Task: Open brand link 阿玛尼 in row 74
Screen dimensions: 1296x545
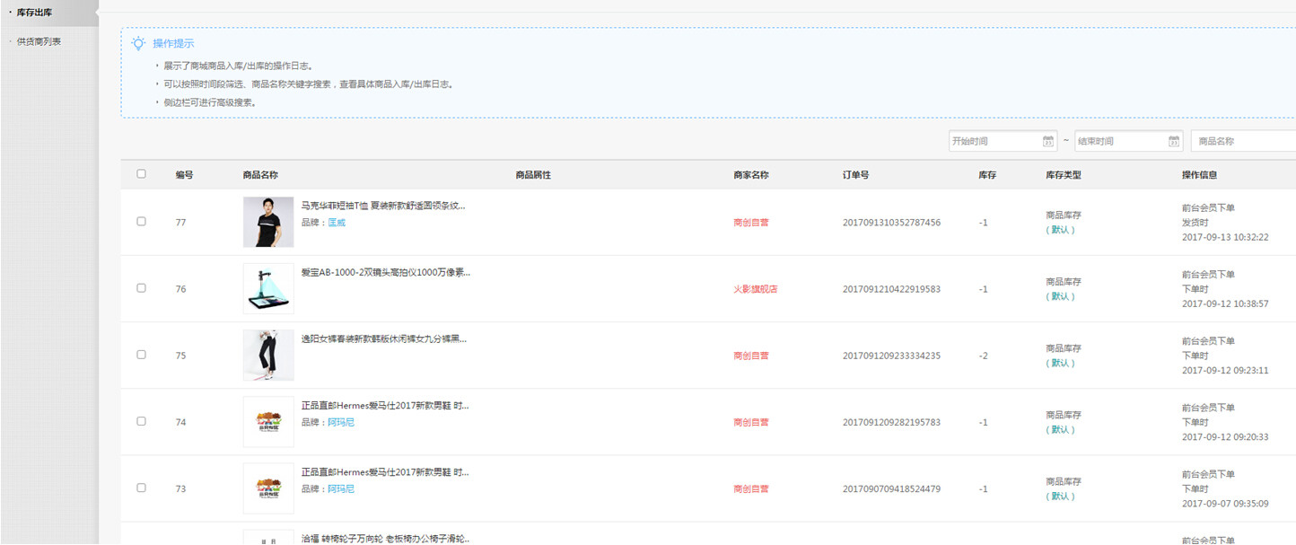Action: tap(341, 422)
